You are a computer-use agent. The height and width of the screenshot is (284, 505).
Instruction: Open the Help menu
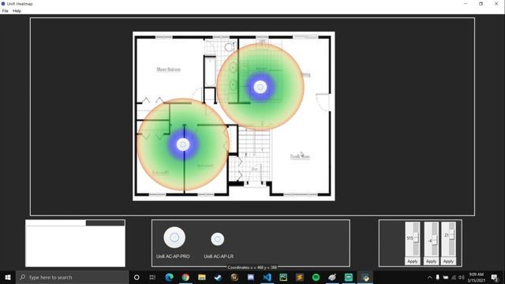point(17,11)
